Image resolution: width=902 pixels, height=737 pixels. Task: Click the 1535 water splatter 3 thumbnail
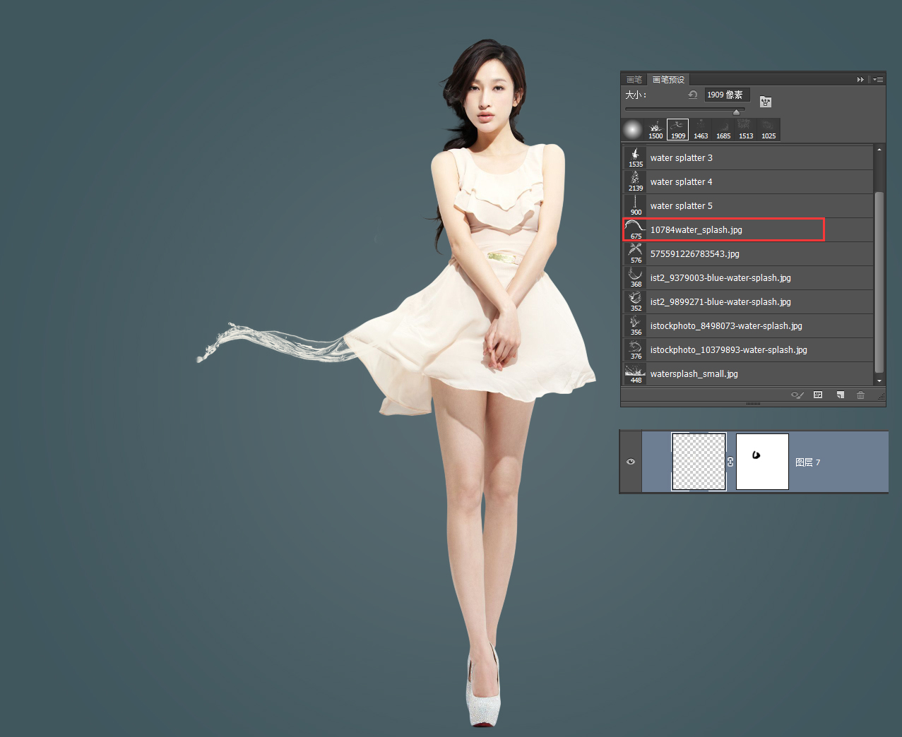pos(636,158)
